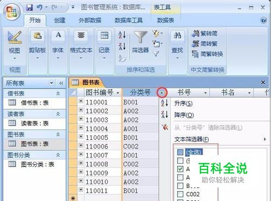Viewport: 271px width, 201px height.
Task: Open the 视图 (View) design icon
Action: pyautogui.click(x=15, y=37)
